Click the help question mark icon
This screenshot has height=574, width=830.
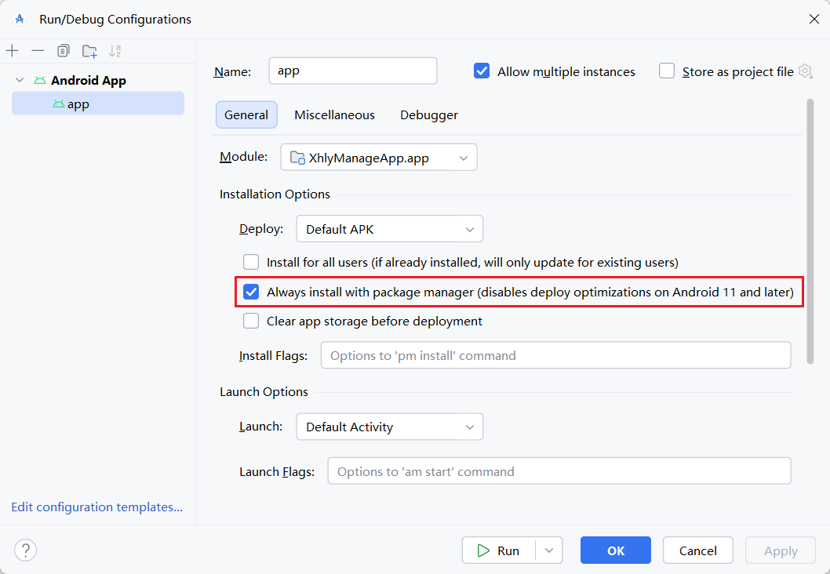25,550
